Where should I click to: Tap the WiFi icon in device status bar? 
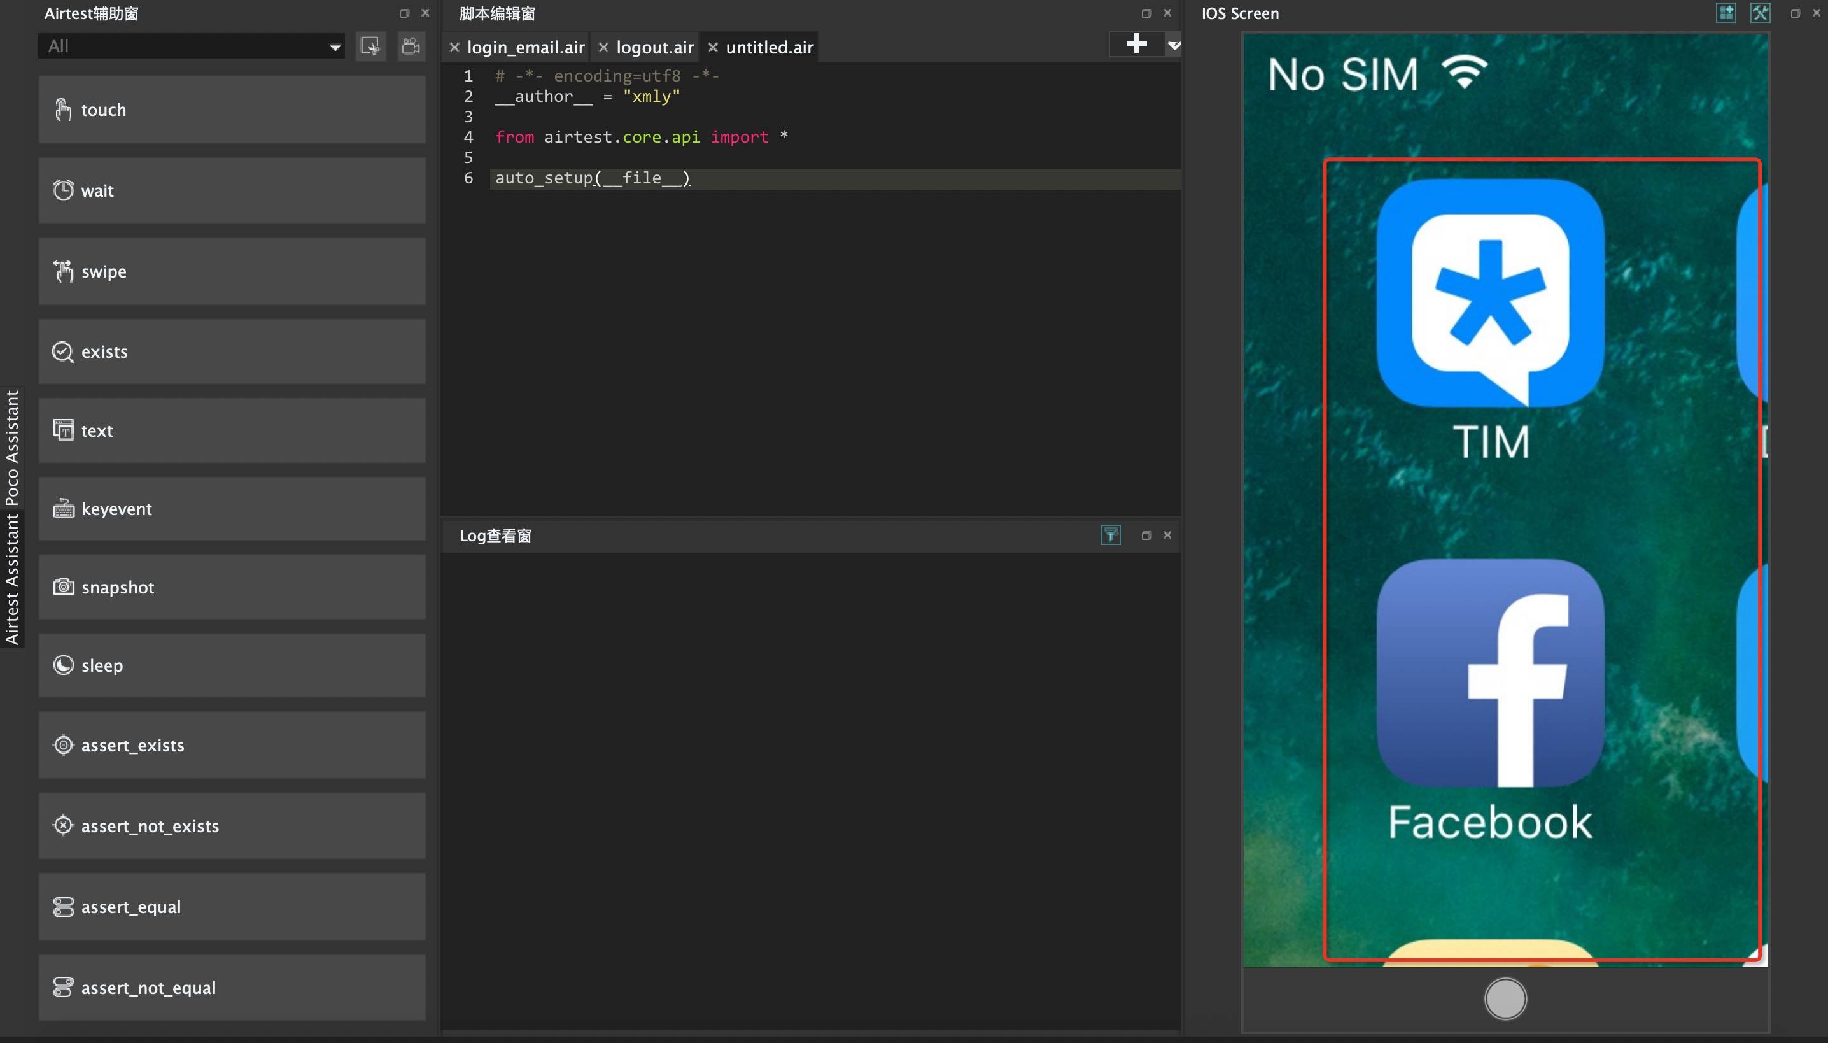[1465, 73]
